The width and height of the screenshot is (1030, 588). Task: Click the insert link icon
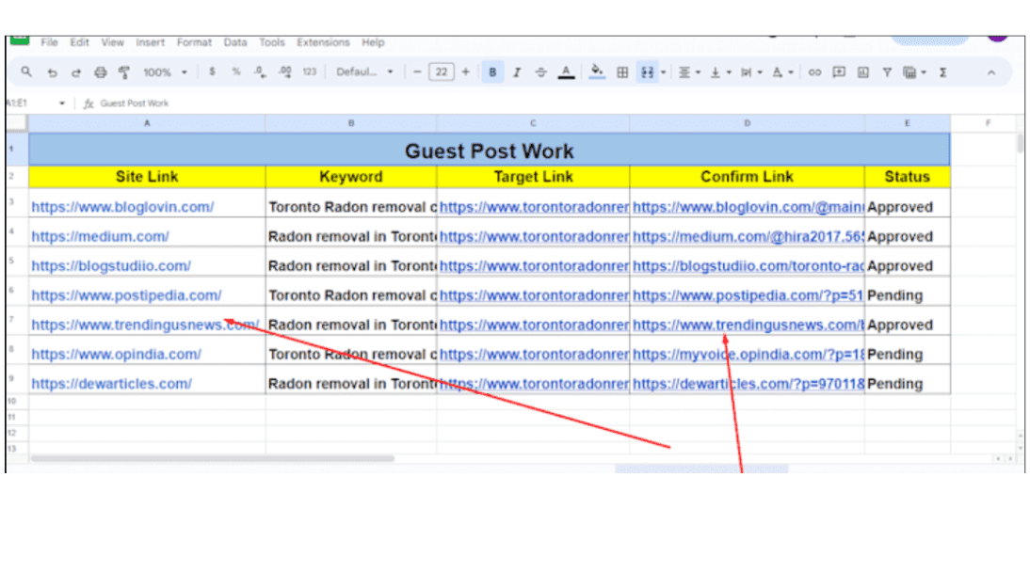coord(815,72)
